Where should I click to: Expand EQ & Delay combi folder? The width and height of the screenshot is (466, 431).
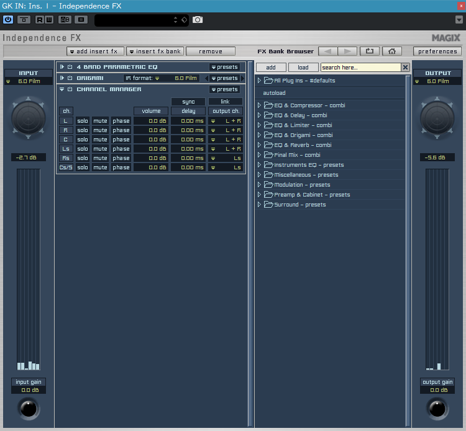(259, 115)
